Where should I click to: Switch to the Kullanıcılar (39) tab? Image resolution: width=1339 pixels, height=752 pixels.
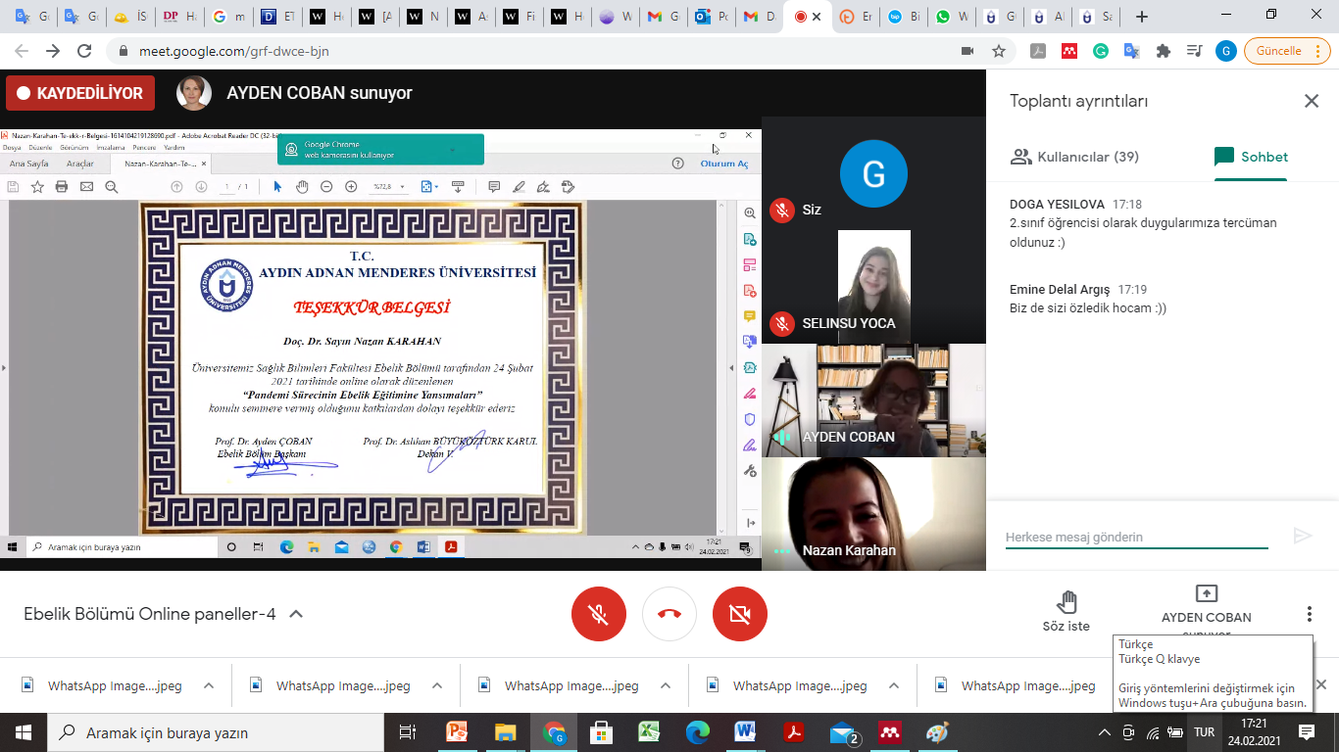pos(1075,157)
